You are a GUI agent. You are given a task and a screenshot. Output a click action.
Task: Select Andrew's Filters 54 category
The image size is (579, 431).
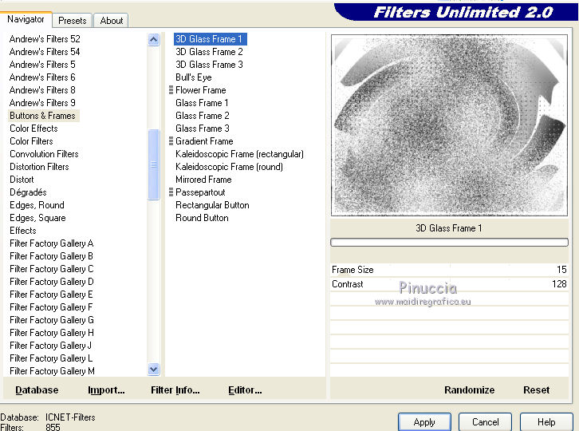[x=45, y=52]
